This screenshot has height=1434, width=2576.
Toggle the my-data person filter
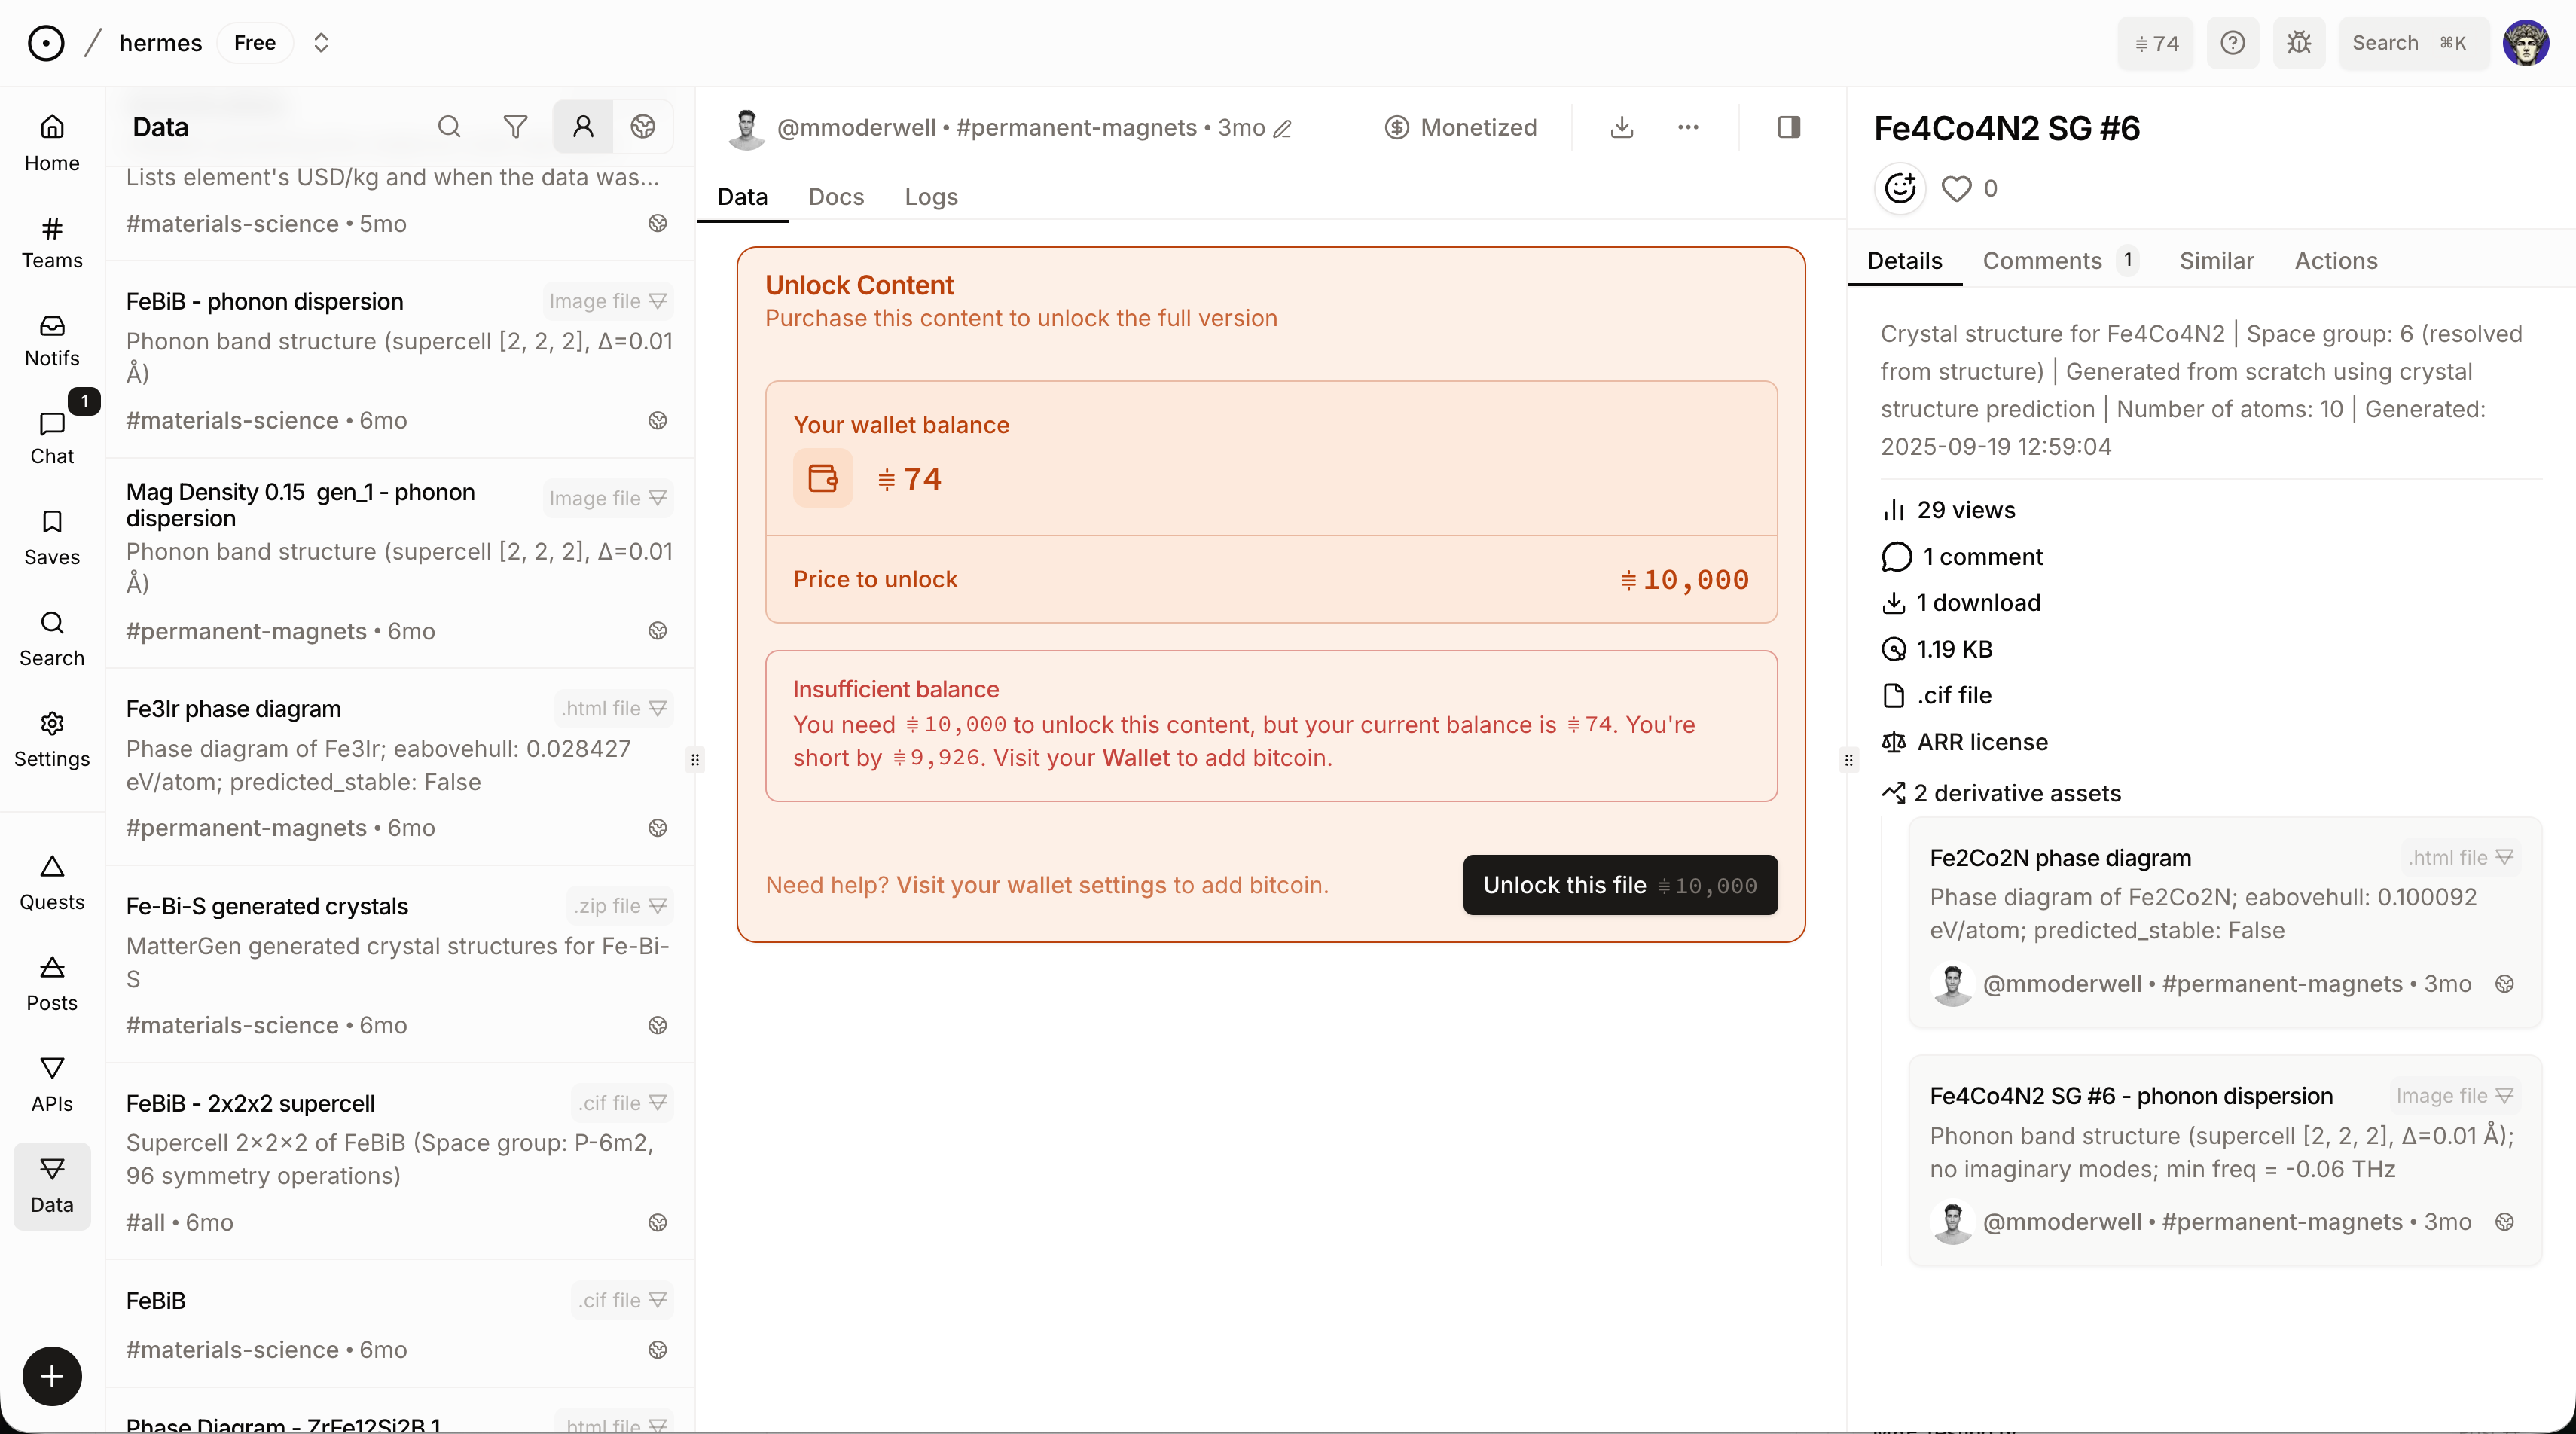pyautogui.click(x=583, y=127)
